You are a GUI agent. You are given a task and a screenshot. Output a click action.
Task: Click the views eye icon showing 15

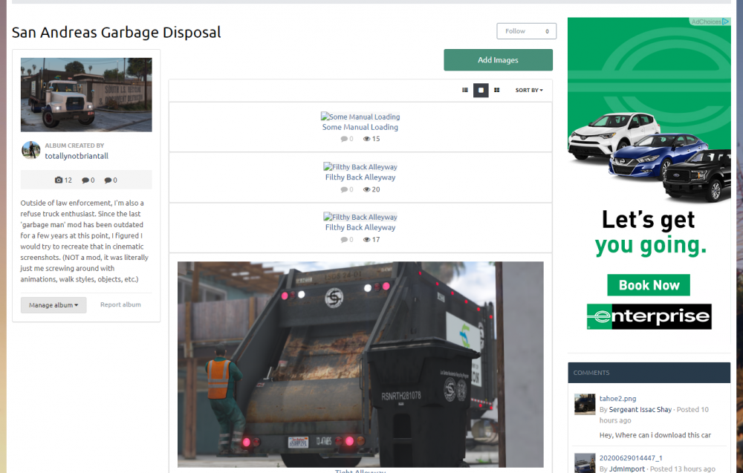pyautogui.click(x=367, y=139)
